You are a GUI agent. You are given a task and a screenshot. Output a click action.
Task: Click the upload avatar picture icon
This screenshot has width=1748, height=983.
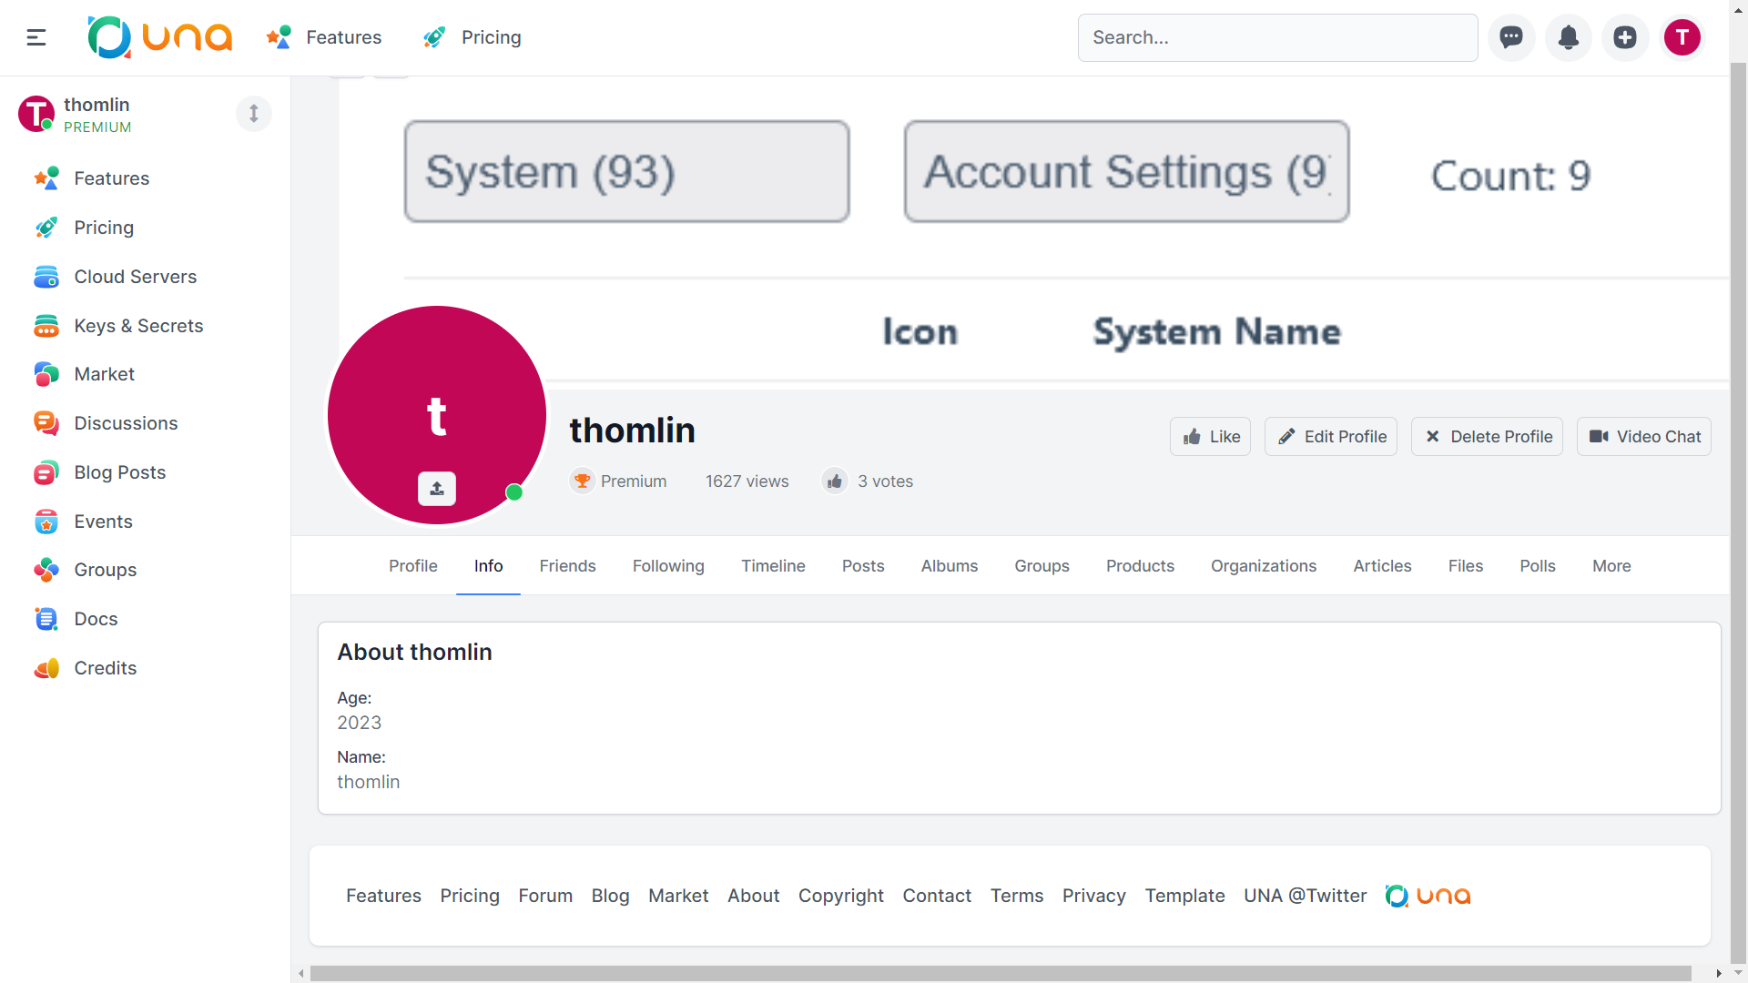[x=437, y=489]
